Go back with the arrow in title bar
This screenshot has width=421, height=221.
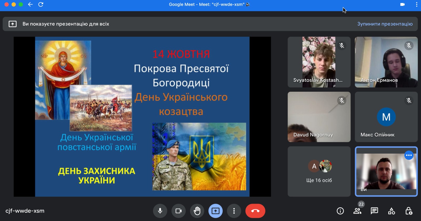[x=31, y=4]
